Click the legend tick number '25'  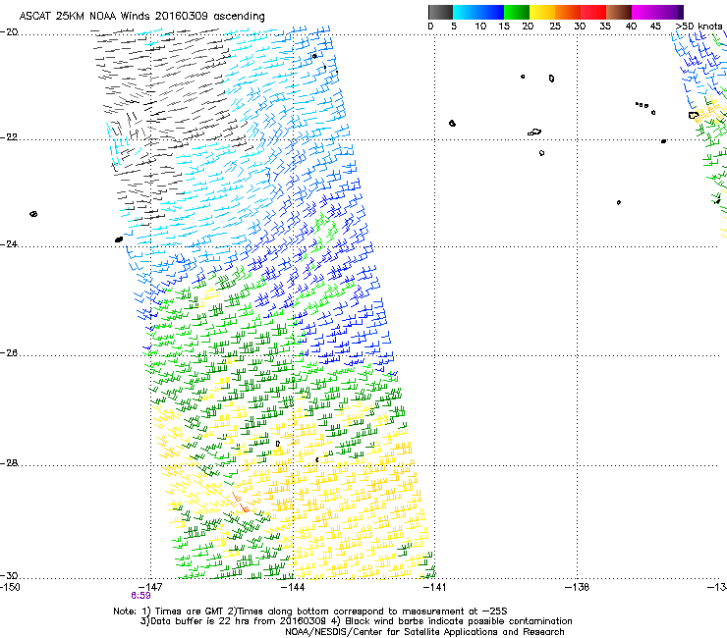pyautogui.click(x=555, y=26)
